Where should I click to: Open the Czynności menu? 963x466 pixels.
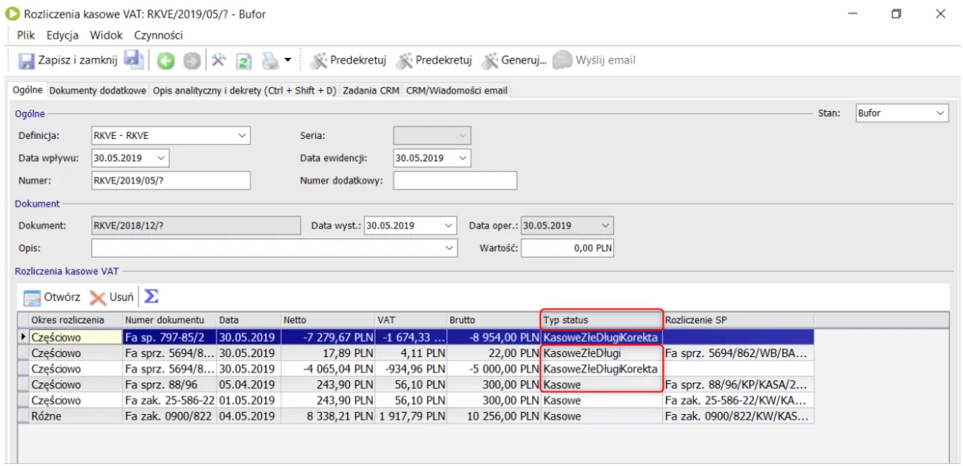pyautogui.click(x=158, y=35)
